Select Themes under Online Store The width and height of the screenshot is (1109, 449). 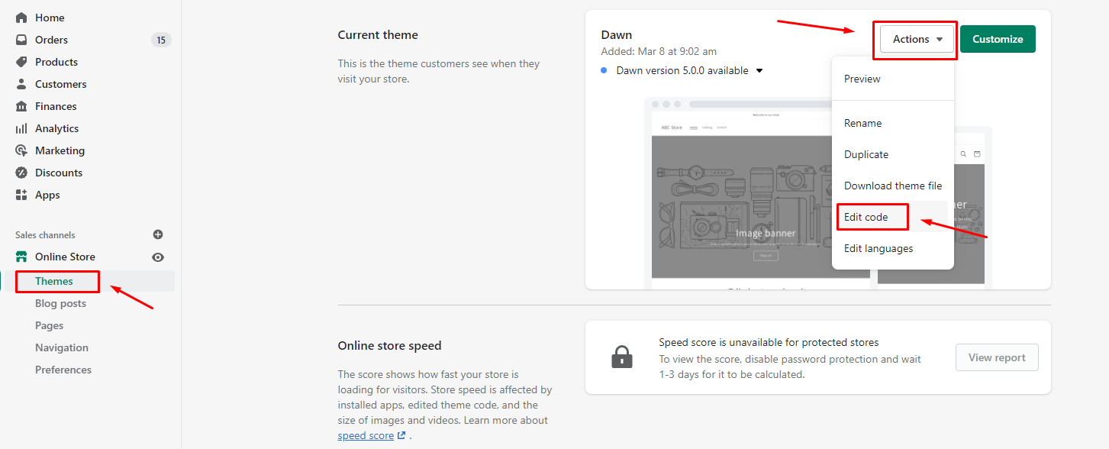tap(54, 281)
